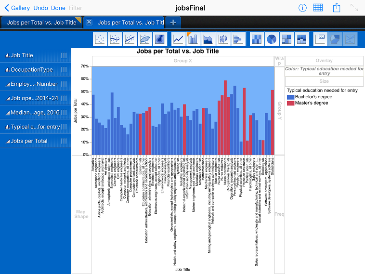This screenshot has height=274, width=365.
Task: Click the chart title Jobs per Total vs. Job Title
Action: coord(178,51)
